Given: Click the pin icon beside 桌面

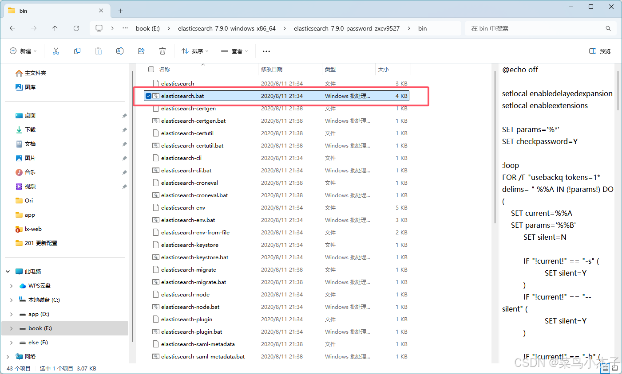Looking at the screenshot, I should 124,116.
